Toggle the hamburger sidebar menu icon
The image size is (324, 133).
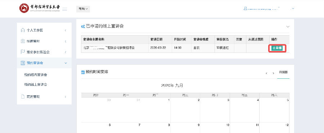pos(65,9)
